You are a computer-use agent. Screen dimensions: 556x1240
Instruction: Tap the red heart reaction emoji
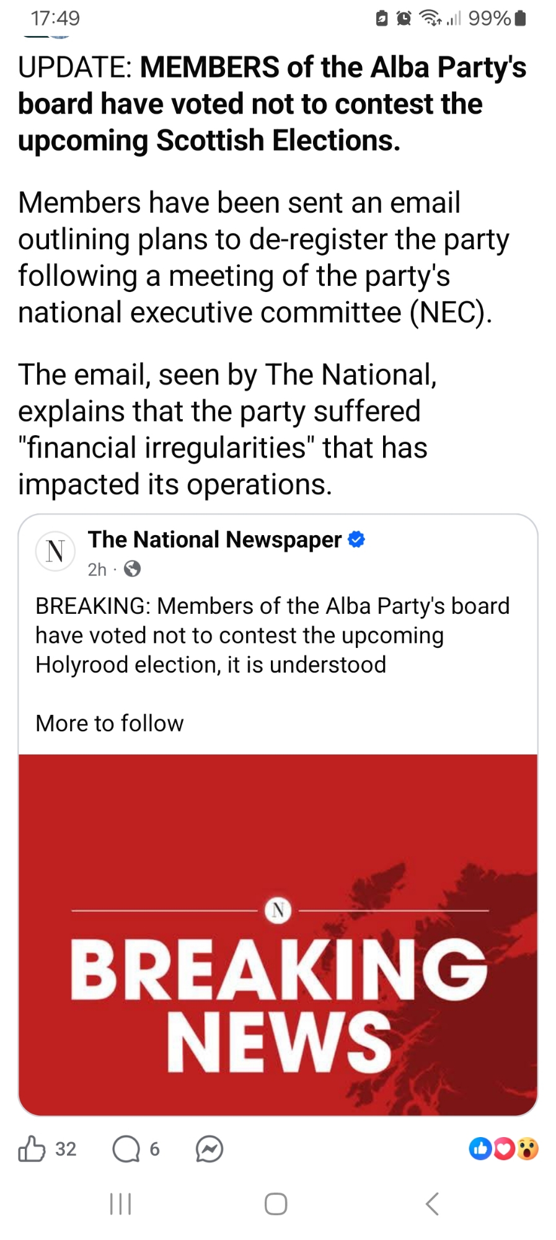503,1149
